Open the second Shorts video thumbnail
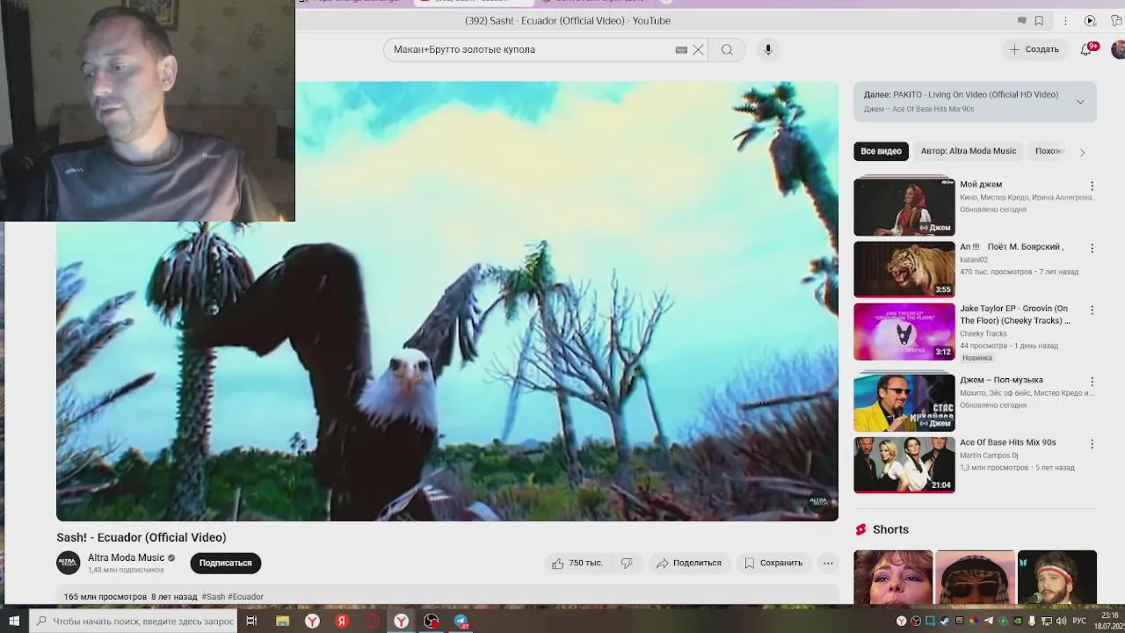 [x=975, y=578]
